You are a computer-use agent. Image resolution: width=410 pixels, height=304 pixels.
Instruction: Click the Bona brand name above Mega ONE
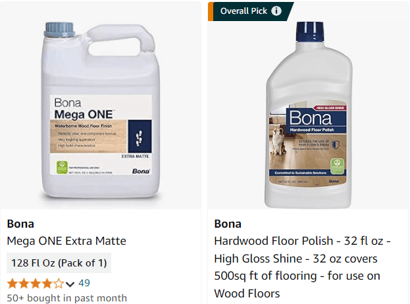(x=20, y=224)
